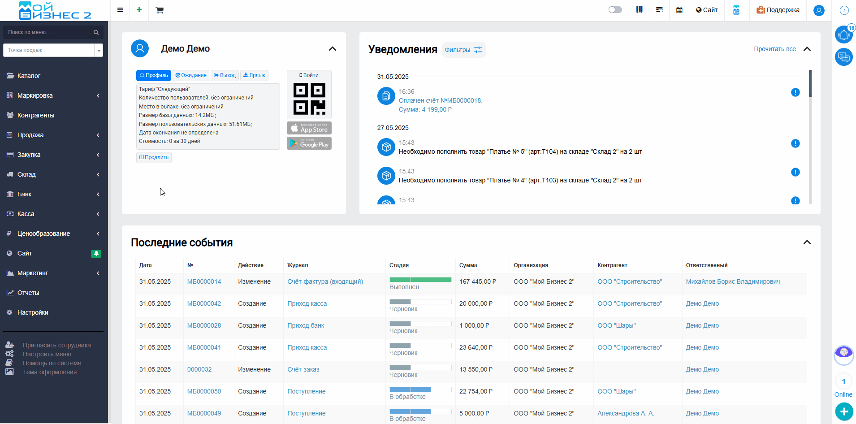Open the barcode scanner icon

639,10
